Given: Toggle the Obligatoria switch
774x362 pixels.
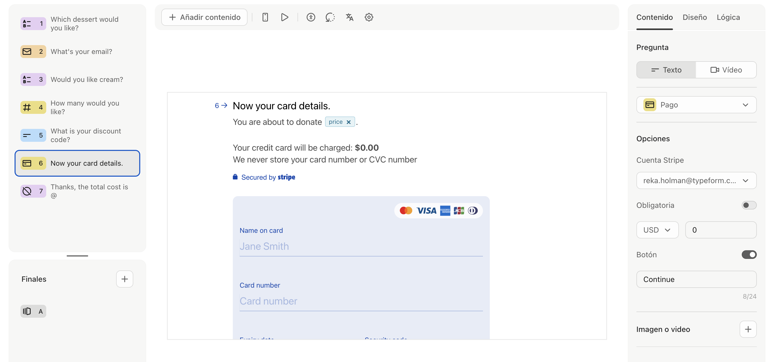Looking at the screenshot, I should (x=748, y=205).
